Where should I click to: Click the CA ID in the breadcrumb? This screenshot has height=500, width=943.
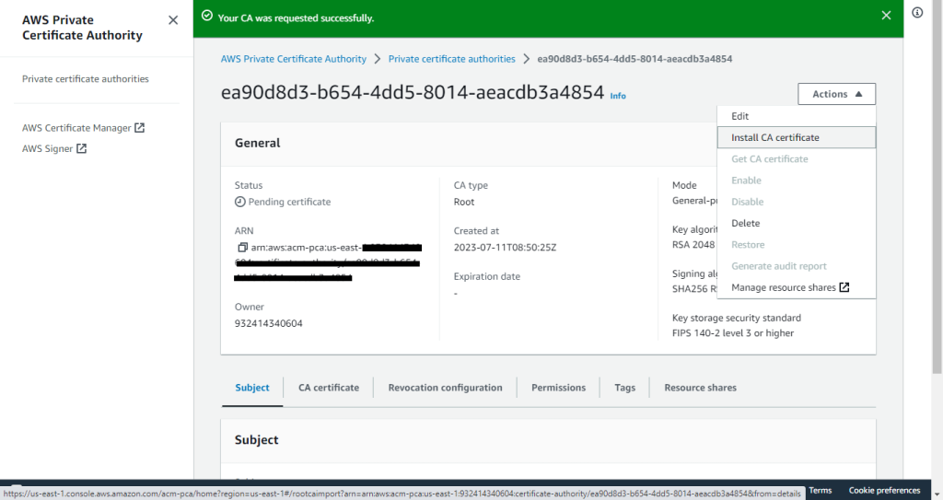634,59
